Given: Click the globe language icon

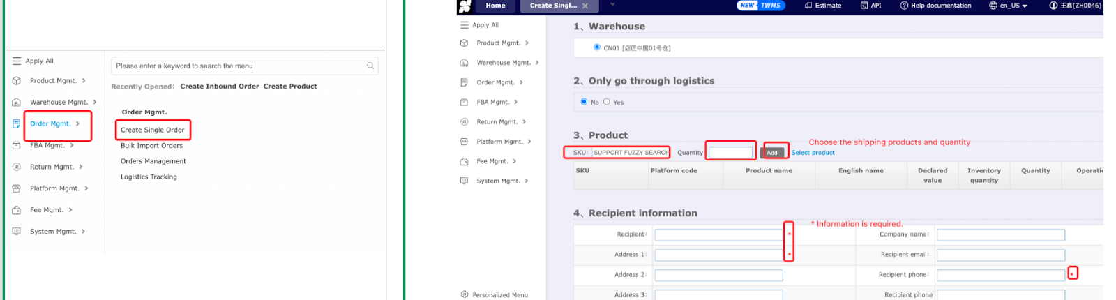Looking at the screenshot, I should [993, 6].
